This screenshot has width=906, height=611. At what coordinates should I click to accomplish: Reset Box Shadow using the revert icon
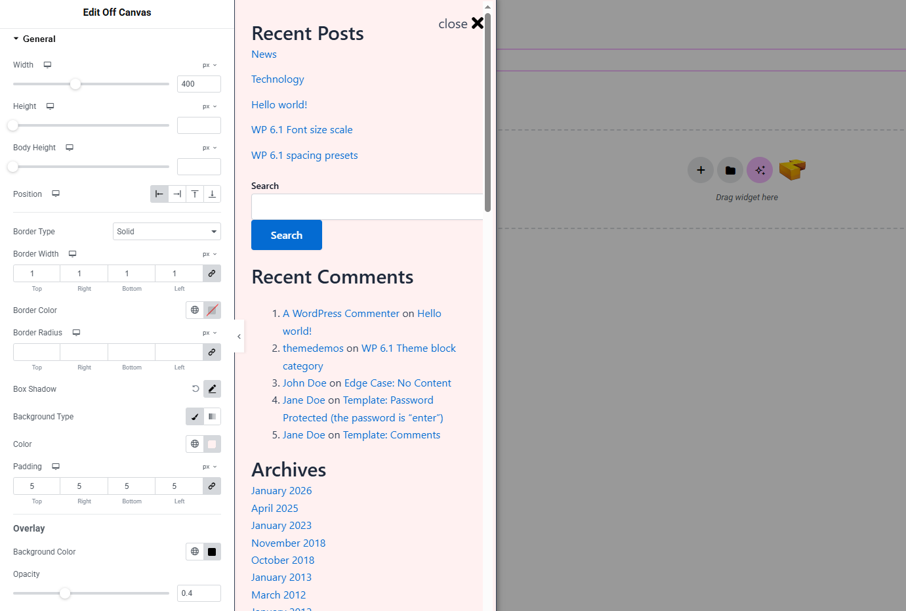pyautogui.click(x=196, y=389)
